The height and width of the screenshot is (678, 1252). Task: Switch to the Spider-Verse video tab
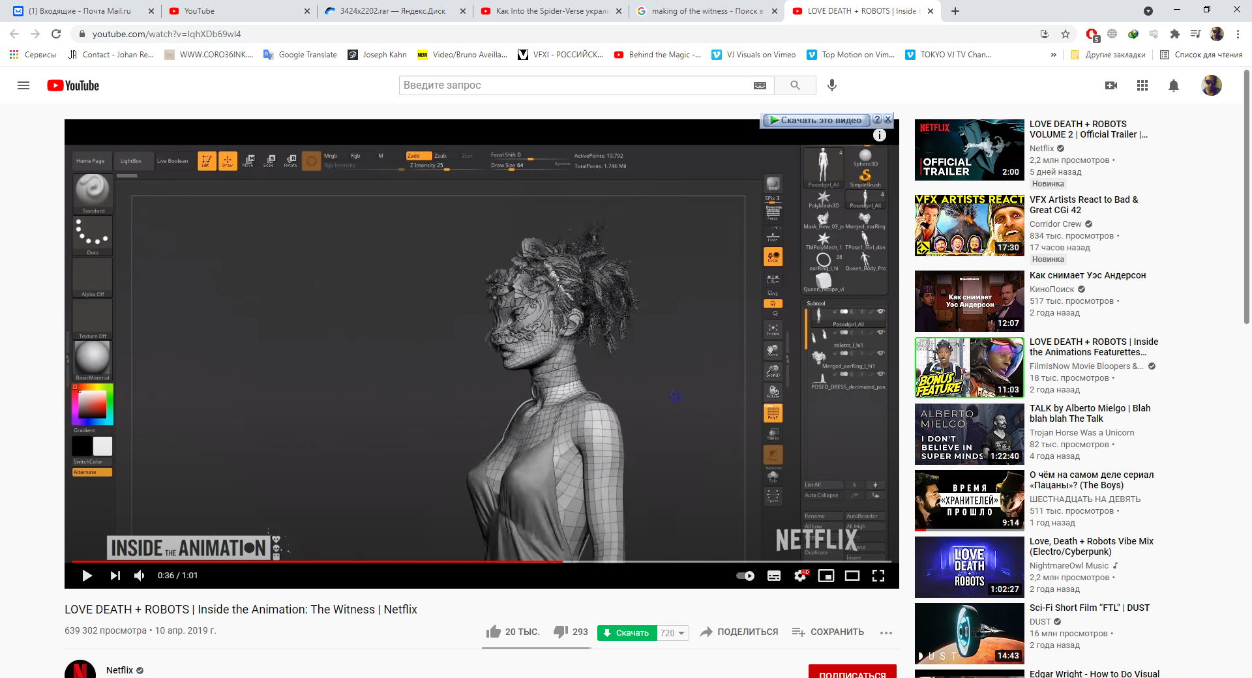pos(552,11)
